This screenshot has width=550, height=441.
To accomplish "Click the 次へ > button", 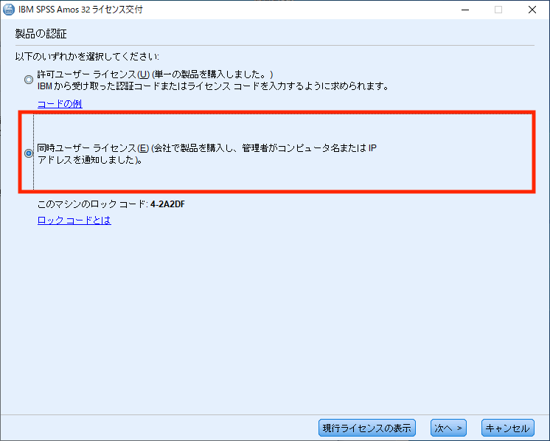I will (448, 428).
